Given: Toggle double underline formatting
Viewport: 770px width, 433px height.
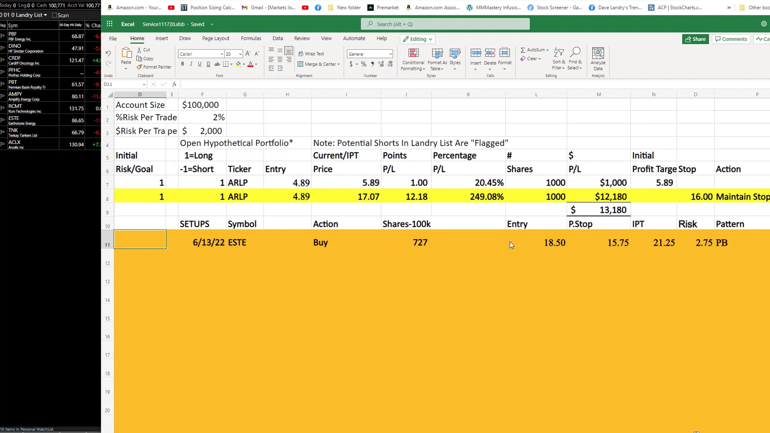Looking at the screenshot, I should click(x=209, y=64).
